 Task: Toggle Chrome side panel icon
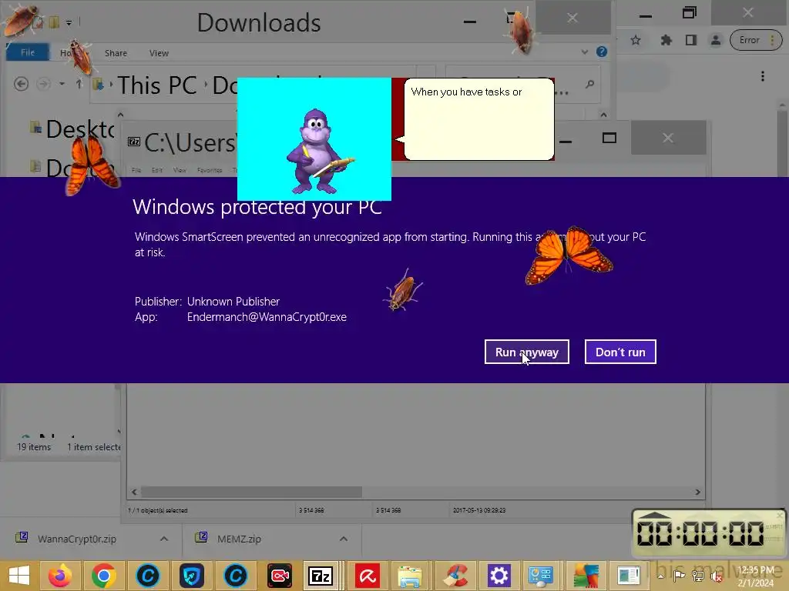(x=691, y=40)
